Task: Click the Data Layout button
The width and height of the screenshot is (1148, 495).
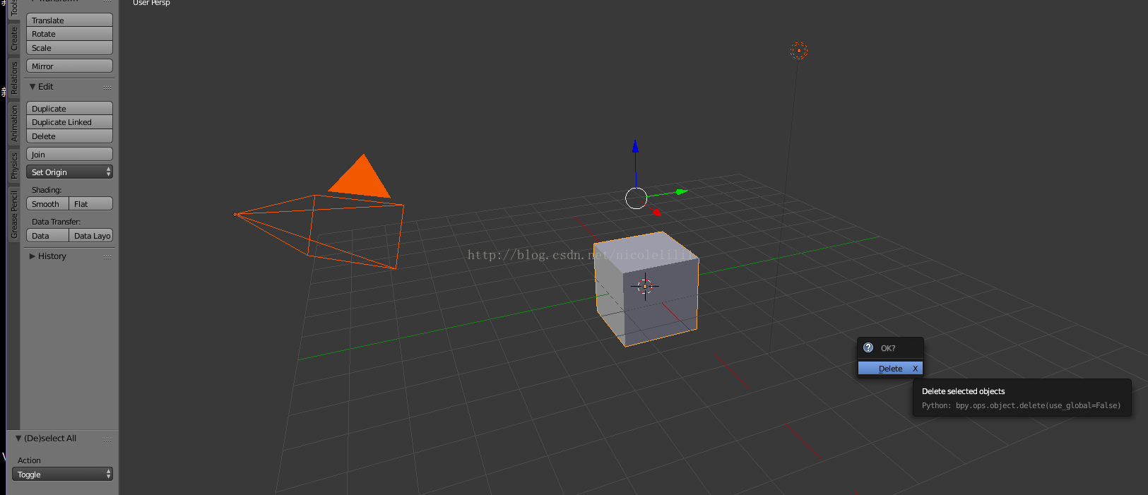Action: coord(91,236)
